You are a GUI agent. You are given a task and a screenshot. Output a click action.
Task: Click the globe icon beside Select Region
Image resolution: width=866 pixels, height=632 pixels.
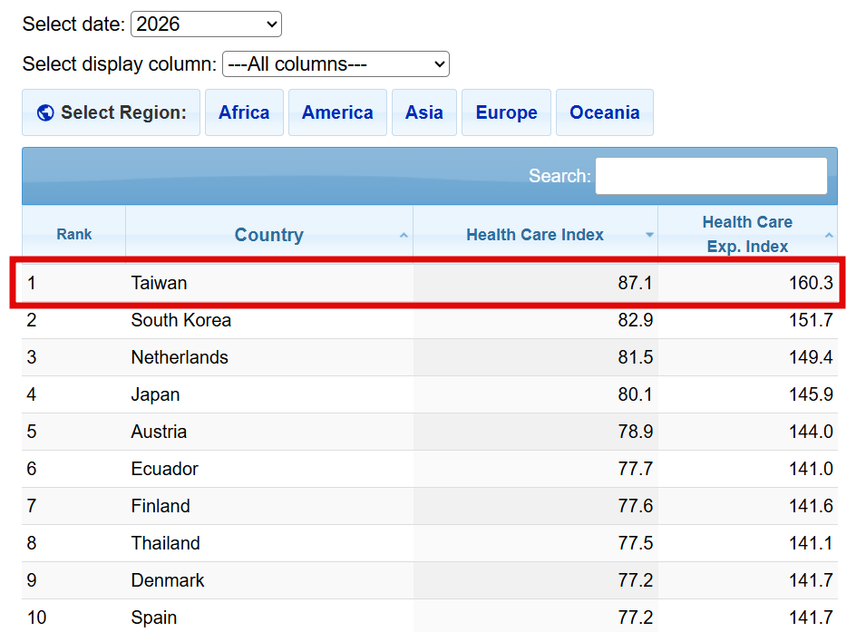[x=45, y=113]
